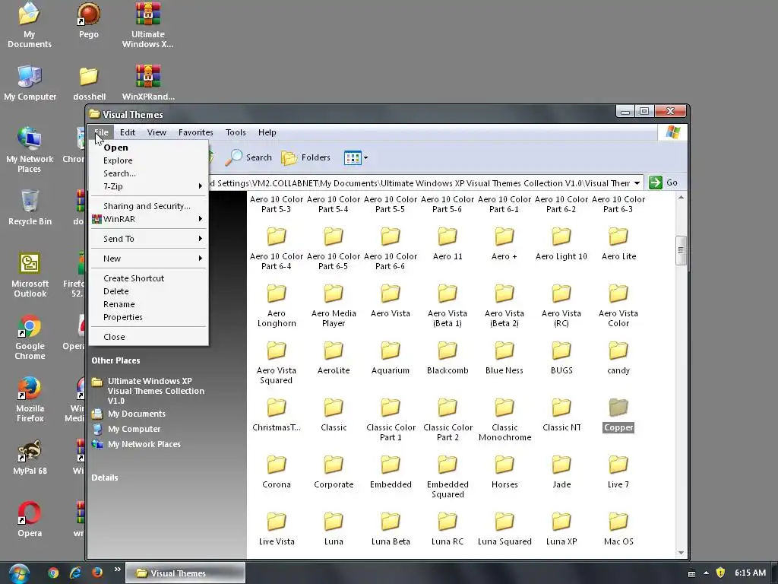Viewport: 778px width, 584px height.
Task: Go to My Documents in Other Places
Action: pos(137,414)
